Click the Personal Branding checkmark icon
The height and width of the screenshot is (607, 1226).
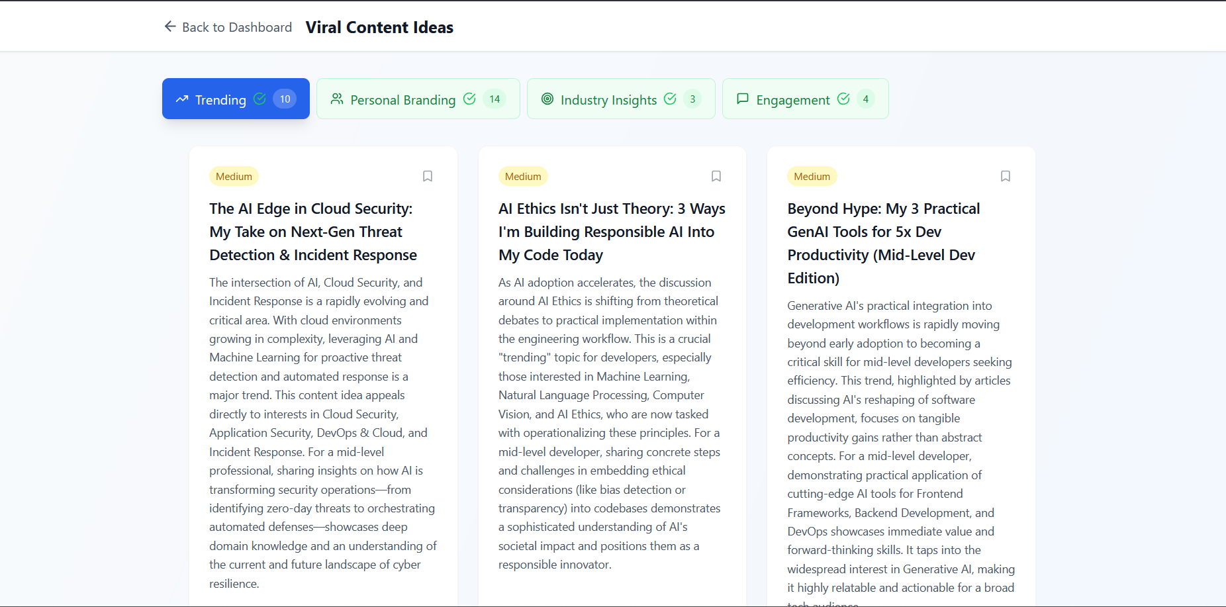469,99
